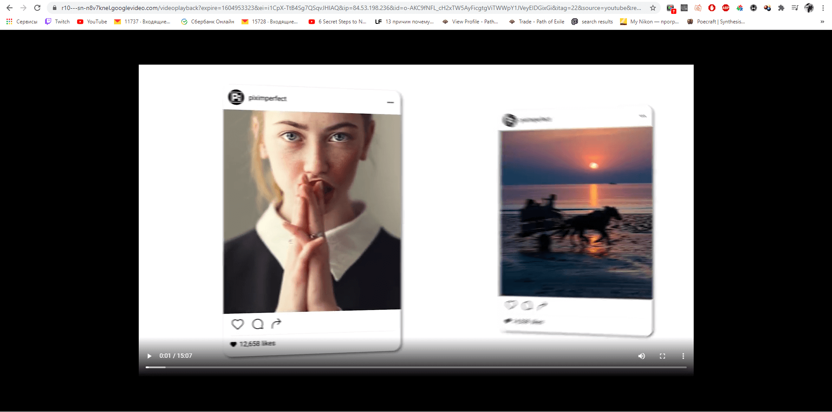This screenshot has height=412, width=832.
Task: Expand the hidden bookmarks chevron
Action: pos(822,22)
